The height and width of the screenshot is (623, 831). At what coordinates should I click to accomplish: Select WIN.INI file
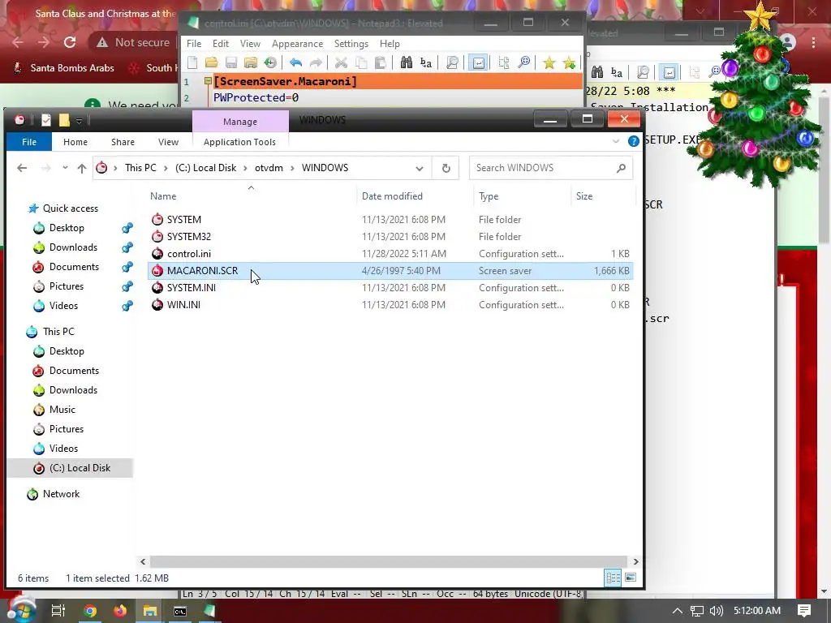pyautogui.click(x=390, y=305)
